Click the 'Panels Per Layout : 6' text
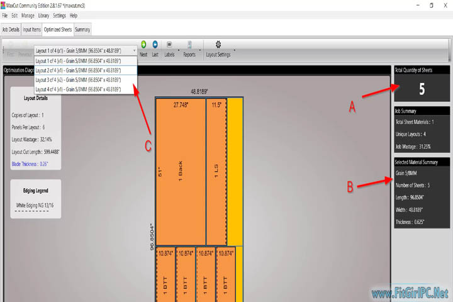The height and width of the screenshot is (302, 453). point(28,128)
